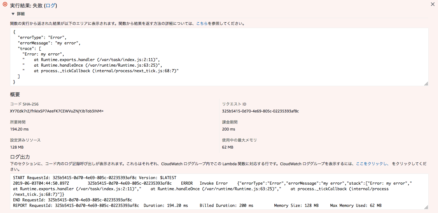Open the ログ link in the result header
Viewport: 438px width, 213px height.
click(50, 6)
